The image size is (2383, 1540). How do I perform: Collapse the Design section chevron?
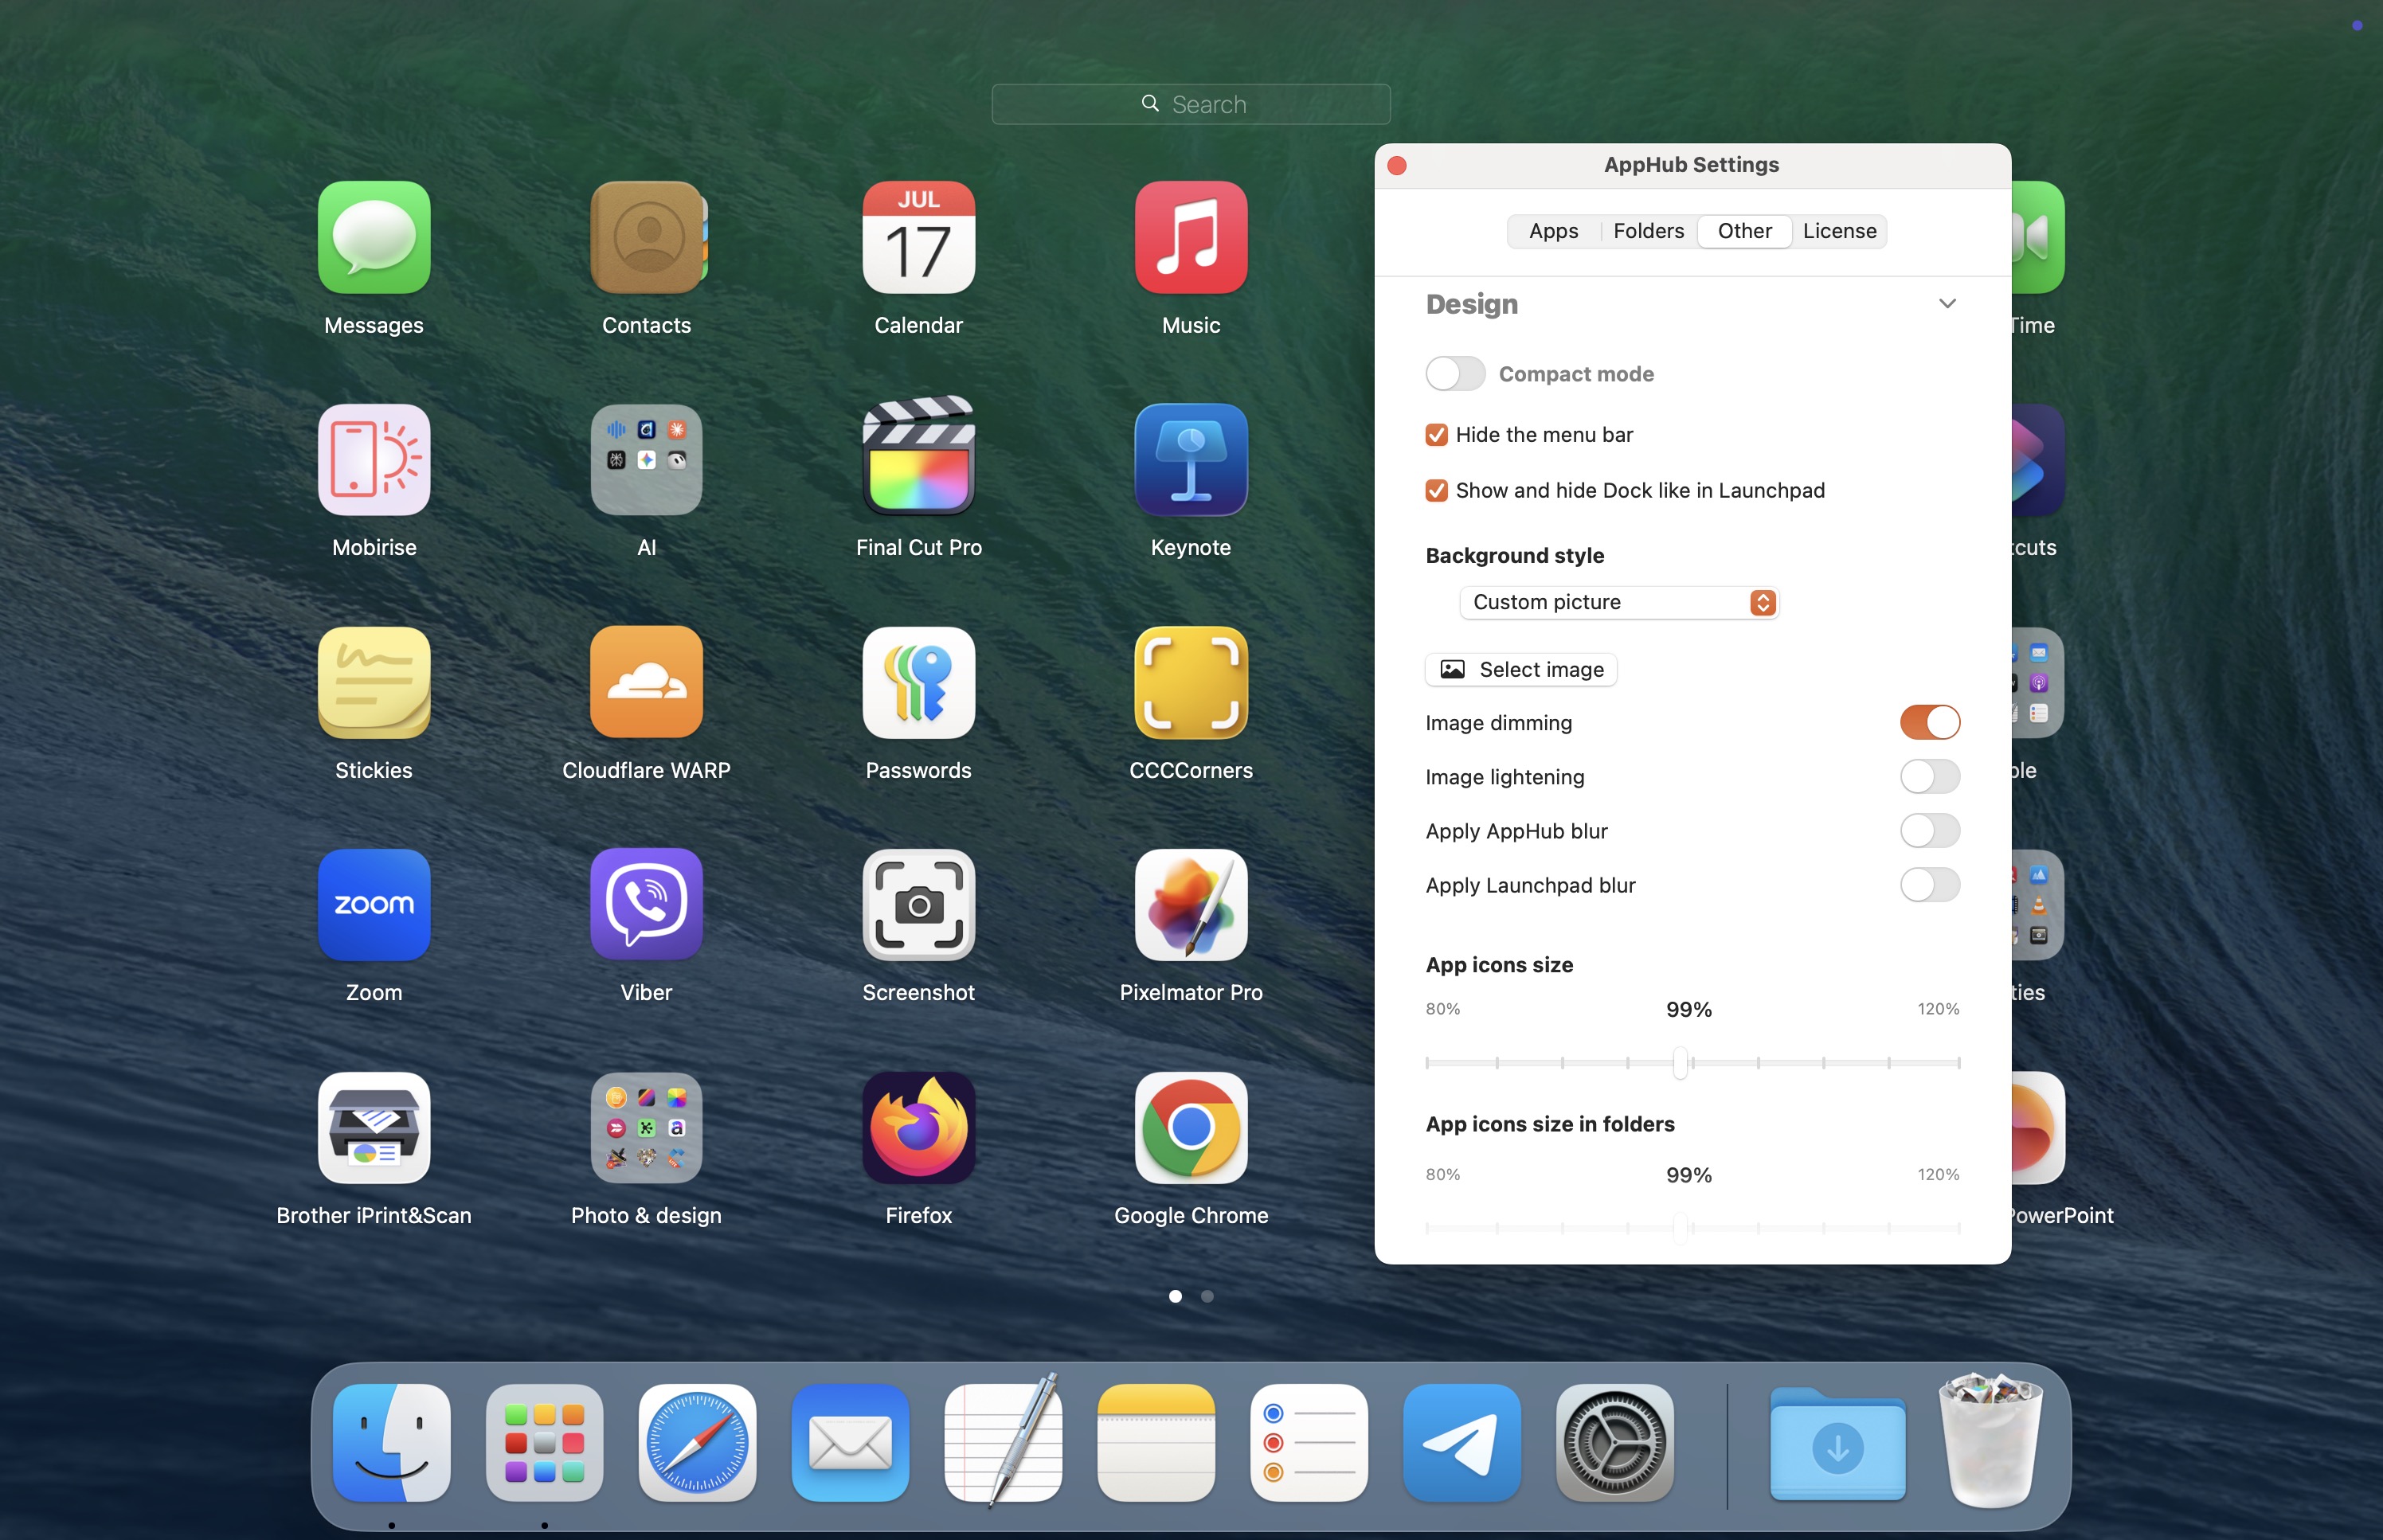[1947, 303]
